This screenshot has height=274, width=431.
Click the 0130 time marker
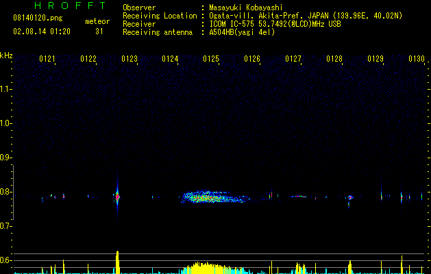[417, 59]
